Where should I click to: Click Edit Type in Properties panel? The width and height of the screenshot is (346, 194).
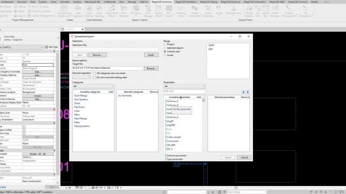[x=51, y=47]
